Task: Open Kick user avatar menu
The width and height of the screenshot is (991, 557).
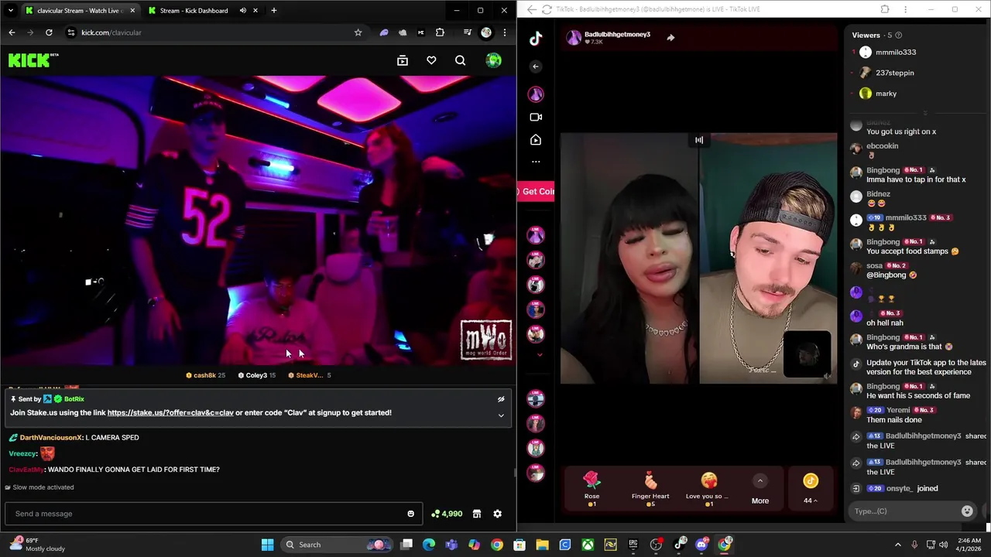Action: [493, 60]
